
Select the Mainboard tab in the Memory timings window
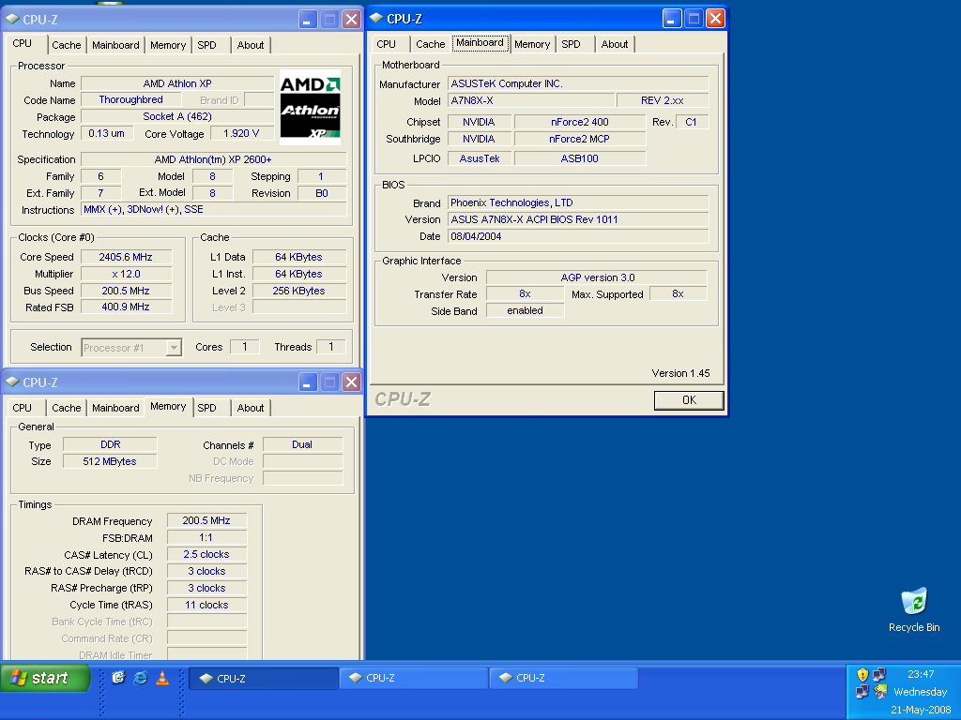pyautogui.click(x=115, y=408)
